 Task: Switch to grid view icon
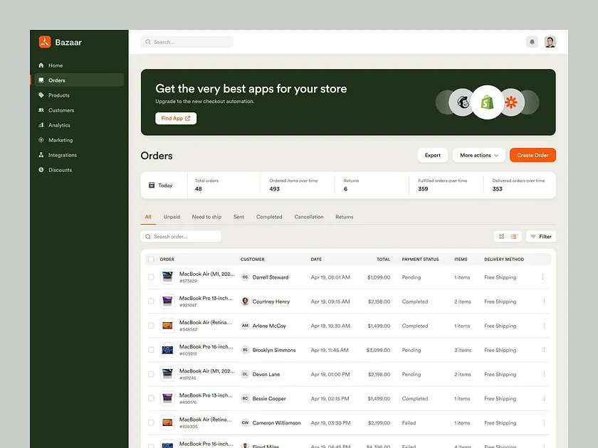coord(501,237)
